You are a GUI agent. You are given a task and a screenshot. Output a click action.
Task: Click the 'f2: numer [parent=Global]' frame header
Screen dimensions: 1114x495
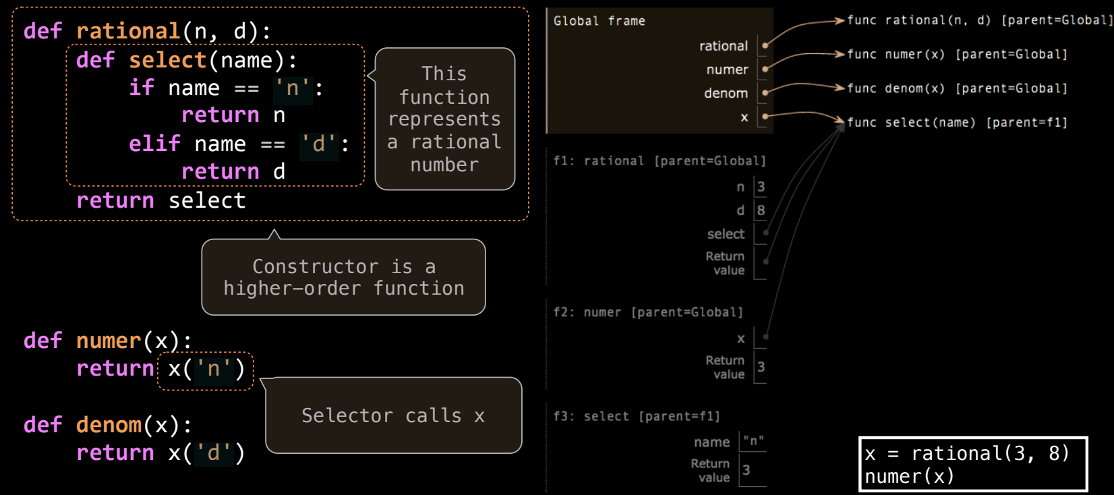click(648, 312)
